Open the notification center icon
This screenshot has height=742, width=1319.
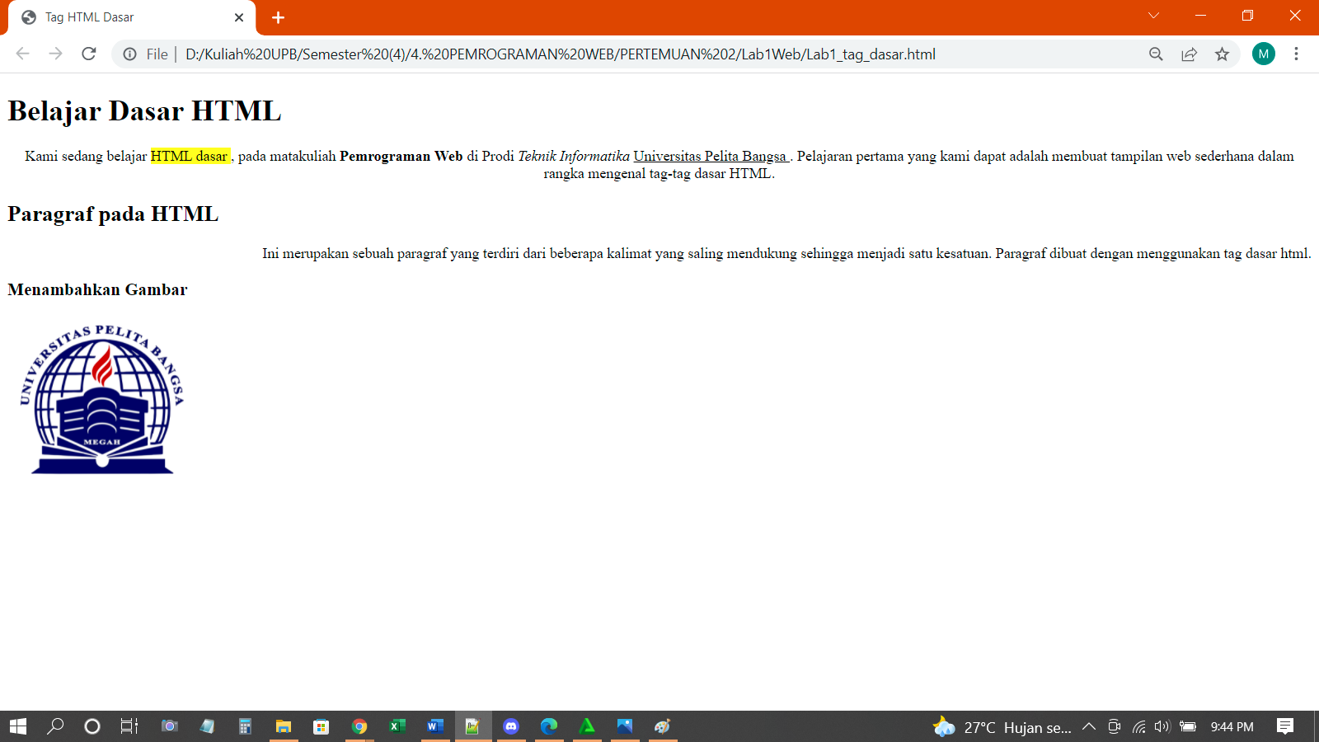1284,726
